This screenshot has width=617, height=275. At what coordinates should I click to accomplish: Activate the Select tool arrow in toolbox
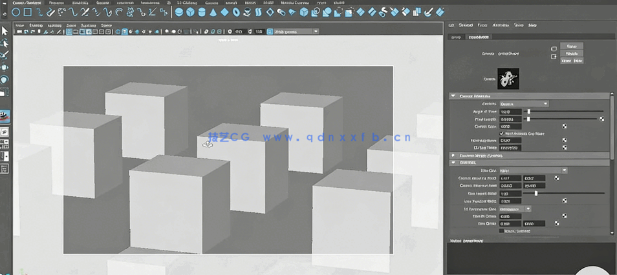point(5,31)
